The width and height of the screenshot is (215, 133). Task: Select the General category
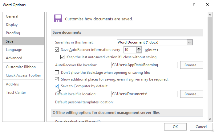point(12,16)
